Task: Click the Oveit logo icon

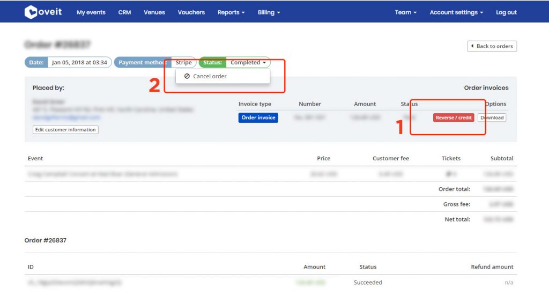Action: click(31, 12)
